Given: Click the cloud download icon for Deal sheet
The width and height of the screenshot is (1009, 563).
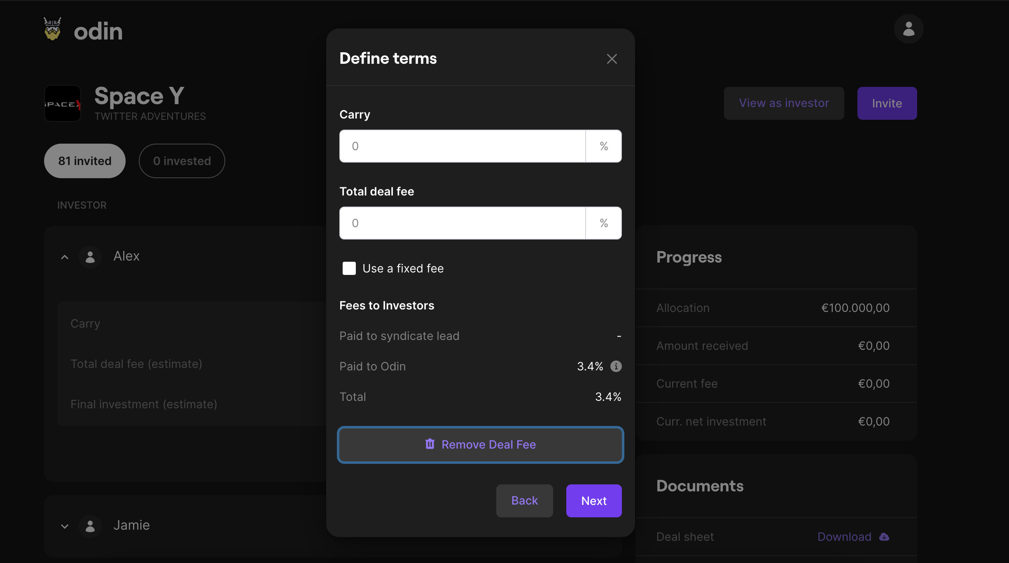Looking at the screenshot, I should point(884,537).
